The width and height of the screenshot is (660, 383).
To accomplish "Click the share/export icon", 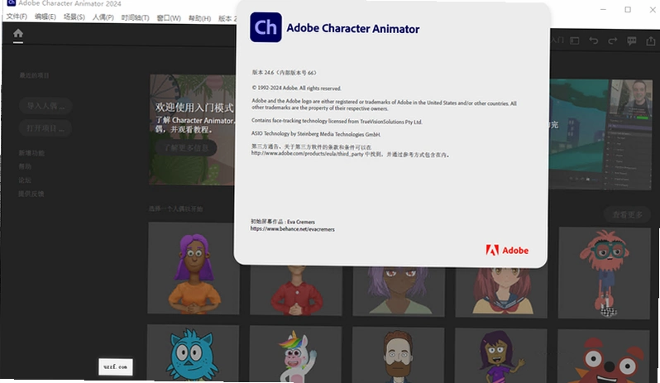I will coord(651,41).
